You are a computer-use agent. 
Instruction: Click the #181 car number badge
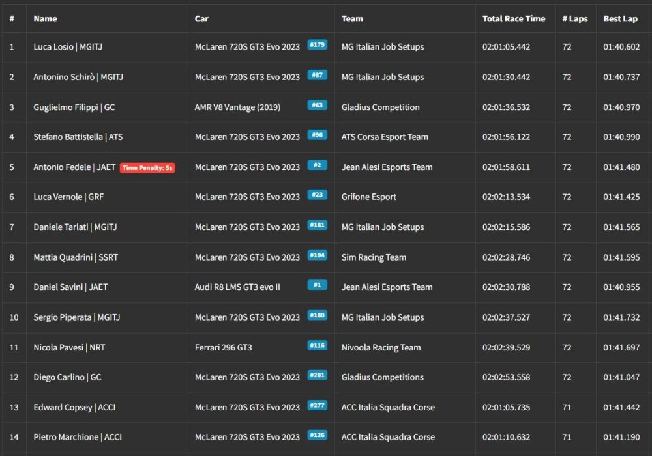[x=318, y=225]
